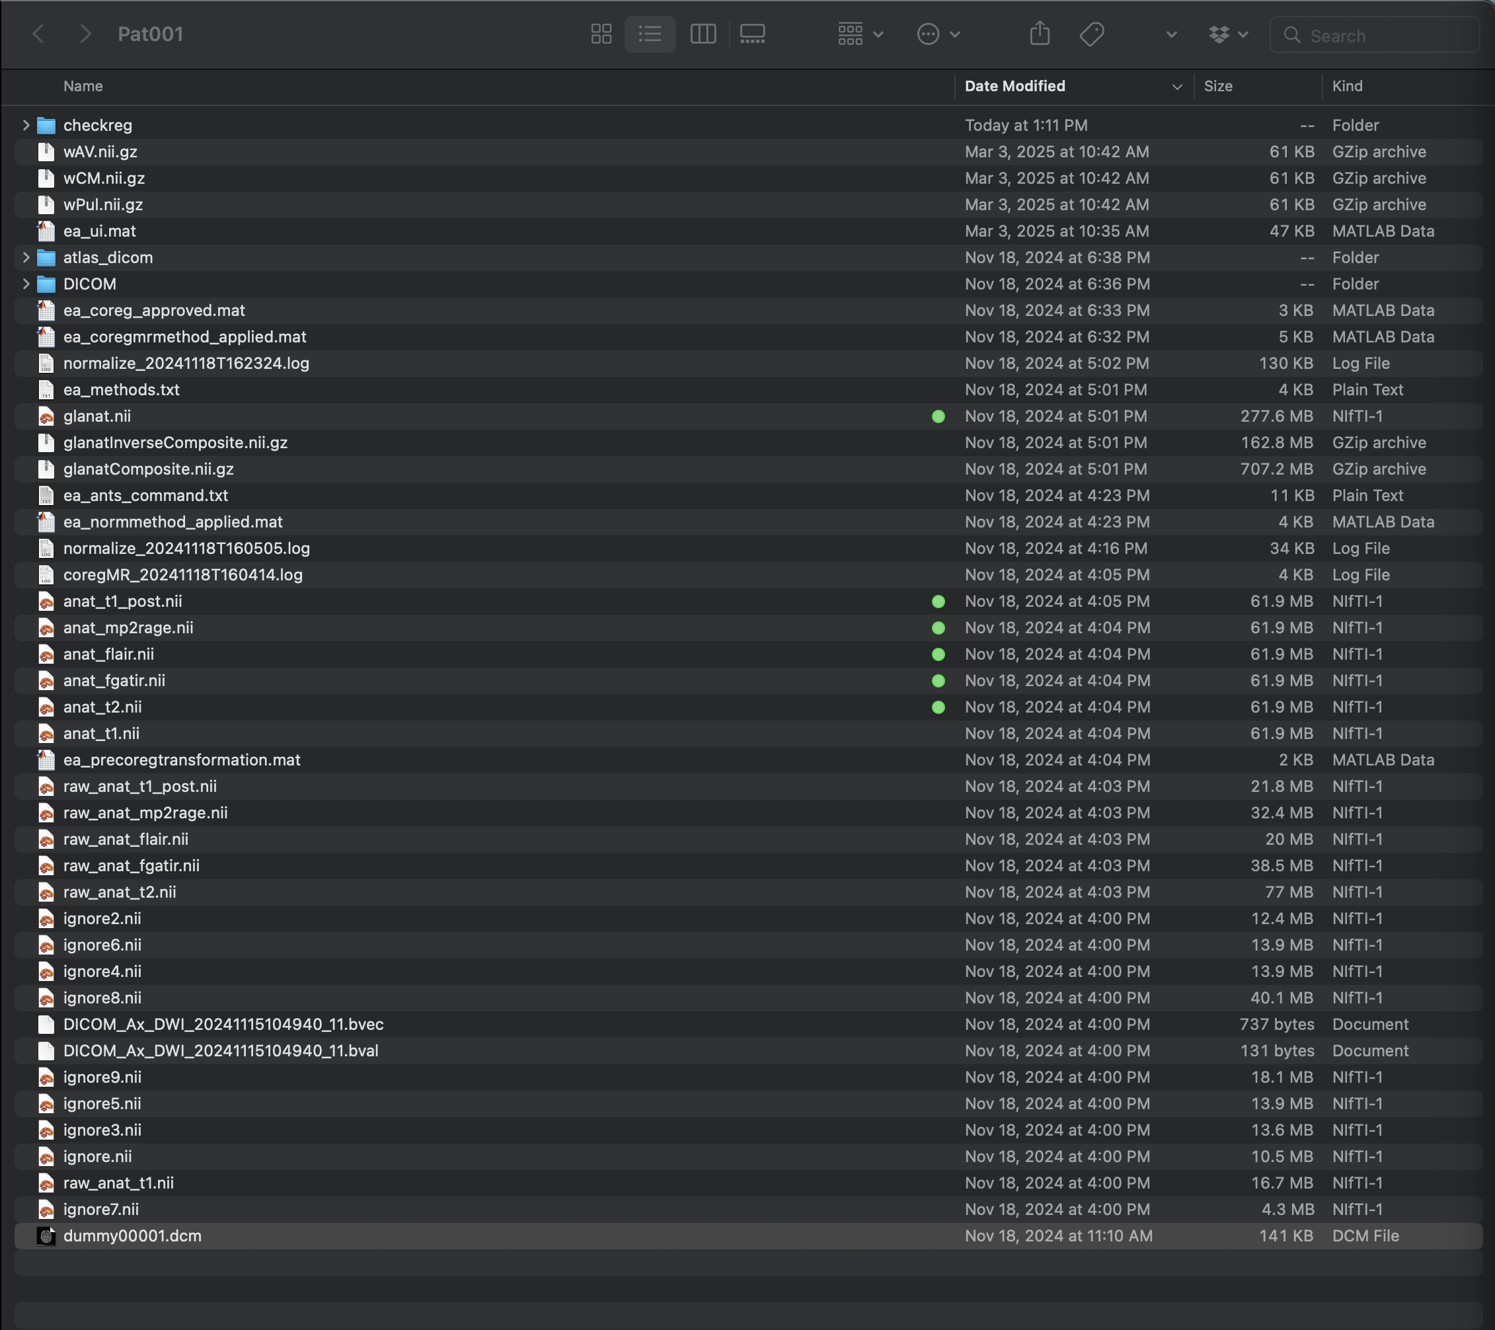Switch to gallery view
The height and width of the screenshot is (1330, 1495).
coord(752,34)
